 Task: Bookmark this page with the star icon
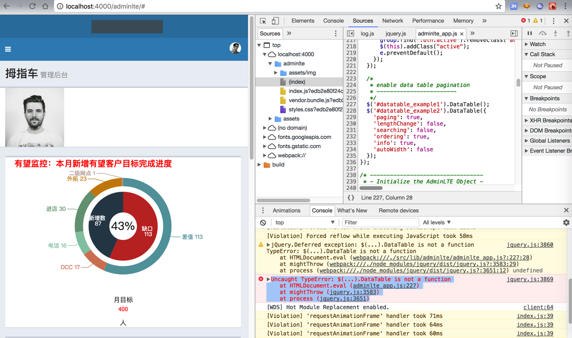[x=498, y=6]
